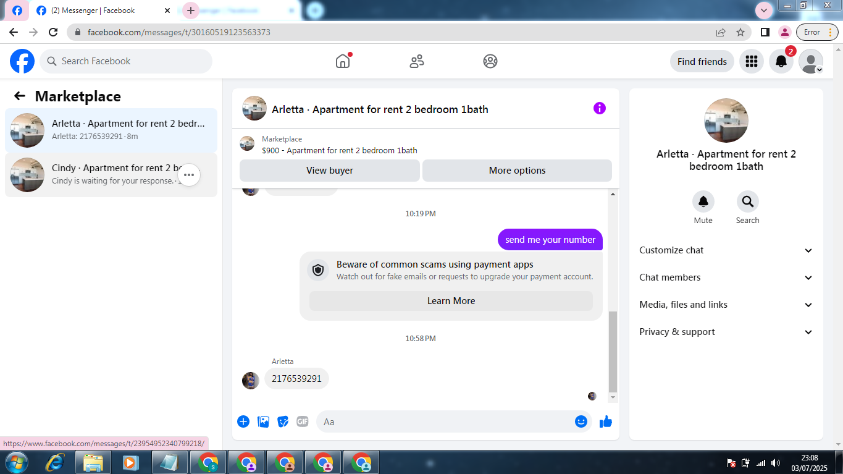Viewport: 843px width, 474px height.
Task: Go to the Home feed icon
Action: [343, 61]
